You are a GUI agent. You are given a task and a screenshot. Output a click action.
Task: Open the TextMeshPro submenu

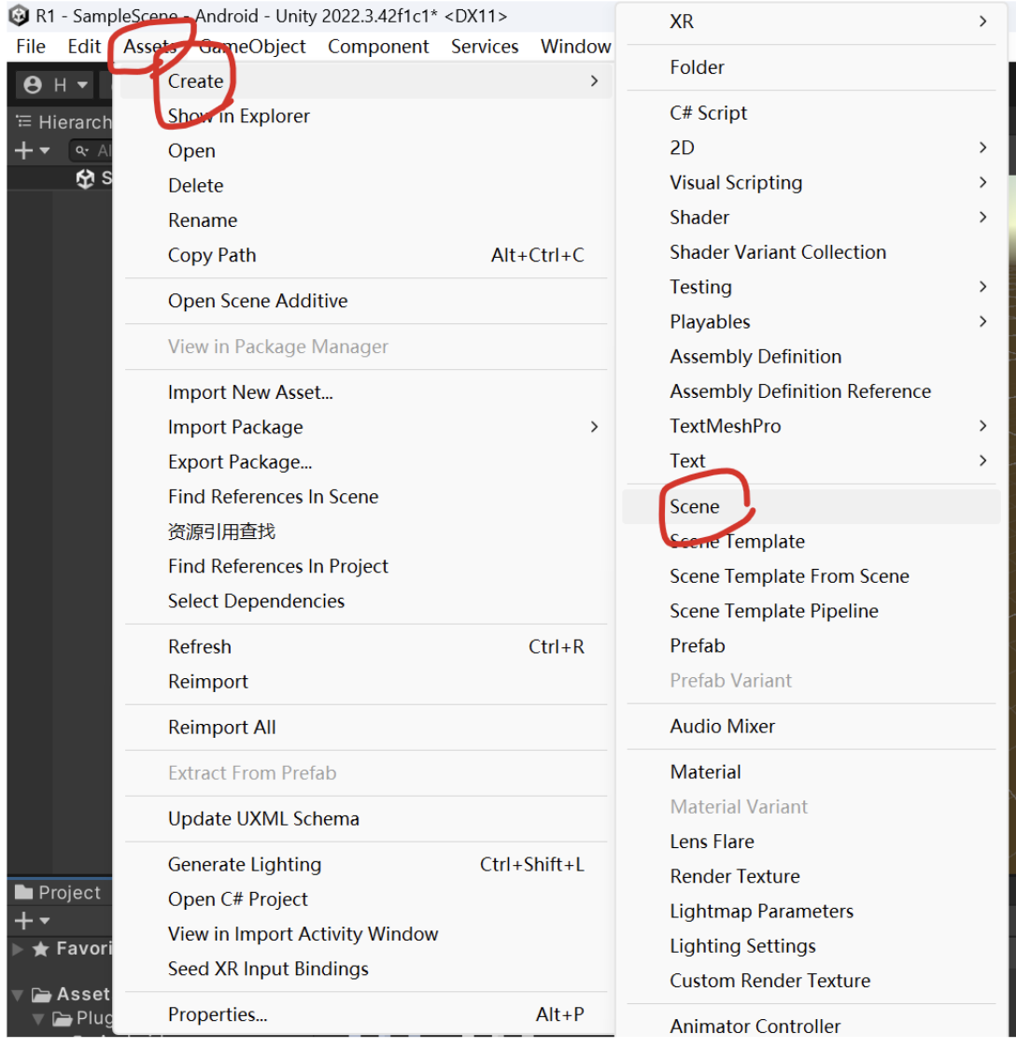pos(811,426)
